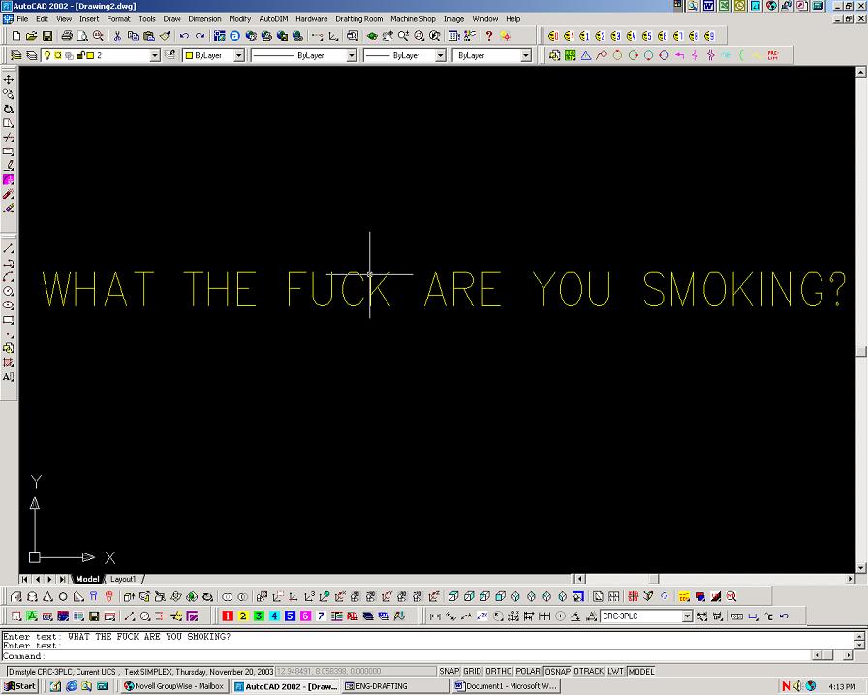Pick the red color 1 swatch
868x695 pixels.
(227, 616)
